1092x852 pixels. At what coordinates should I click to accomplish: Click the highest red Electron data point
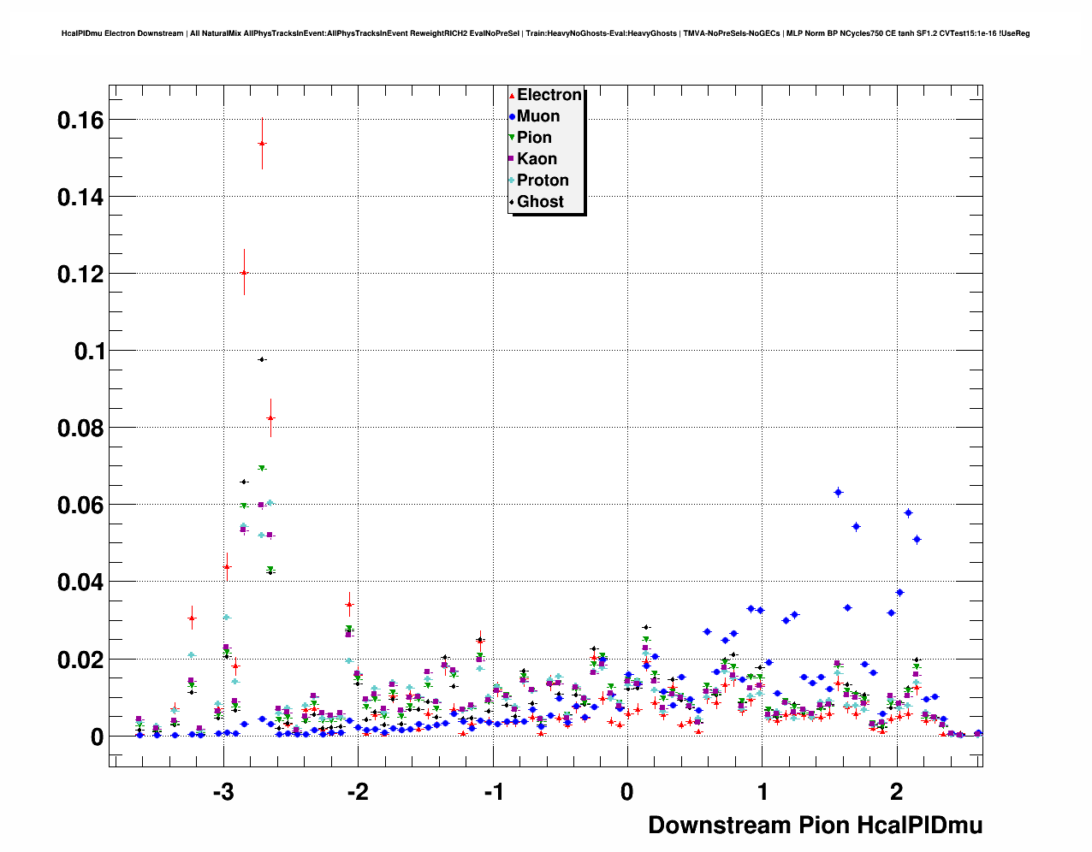click(262, 144)
